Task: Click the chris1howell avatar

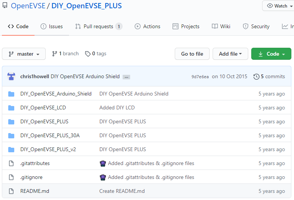Action: tap(11, 76)
